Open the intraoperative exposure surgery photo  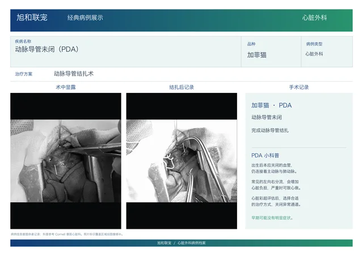66,161
